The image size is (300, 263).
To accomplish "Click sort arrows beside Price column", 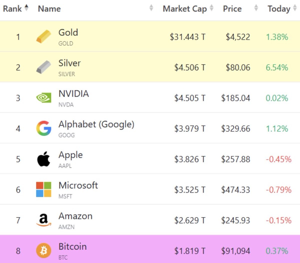I will pyautogui.click(x=256, y=8).
